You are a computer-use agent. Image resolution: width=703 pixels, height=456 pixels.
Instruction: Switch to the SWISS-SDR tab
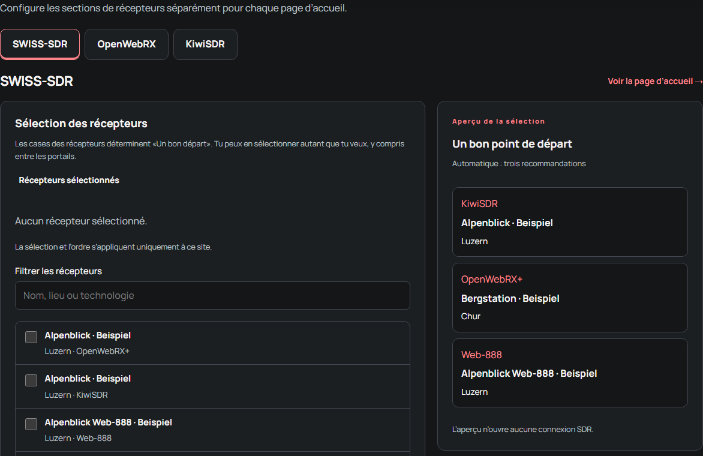point(40,44)
